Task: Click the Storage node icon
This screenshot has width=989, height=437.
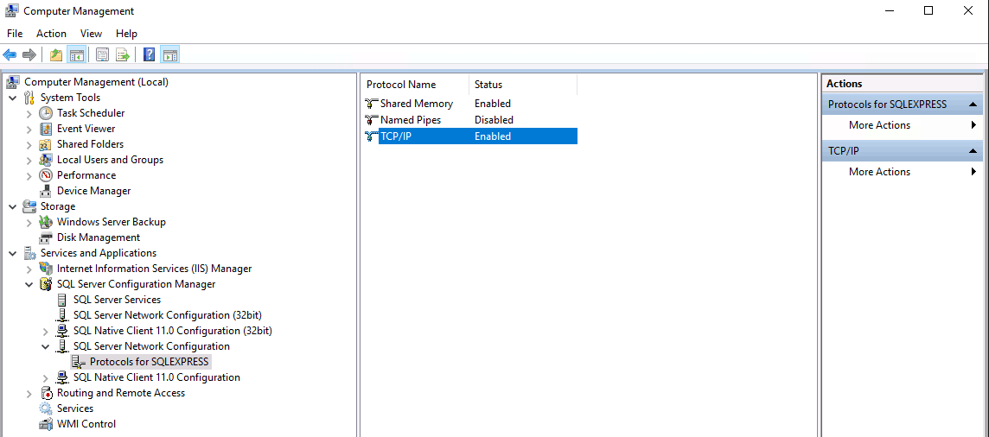Action: pos(29,206)
